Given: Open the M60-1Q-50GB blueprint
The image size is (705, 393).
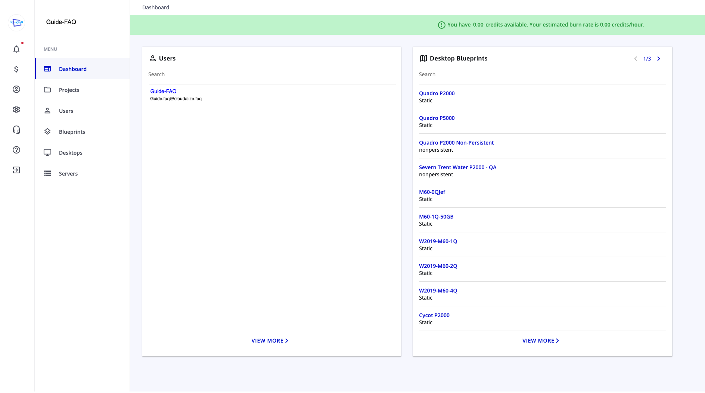Looking at the screenshot, I should pyautogui.click(x=436, y=217).
